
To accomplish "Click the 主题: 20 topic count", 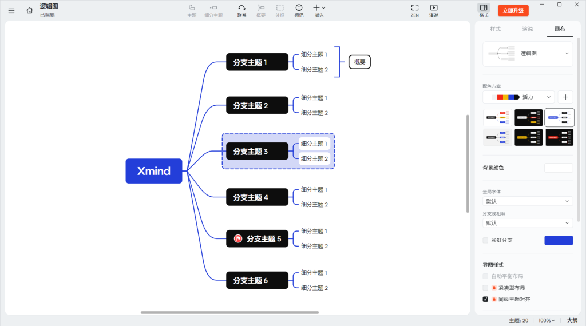I will coord(518,320).
